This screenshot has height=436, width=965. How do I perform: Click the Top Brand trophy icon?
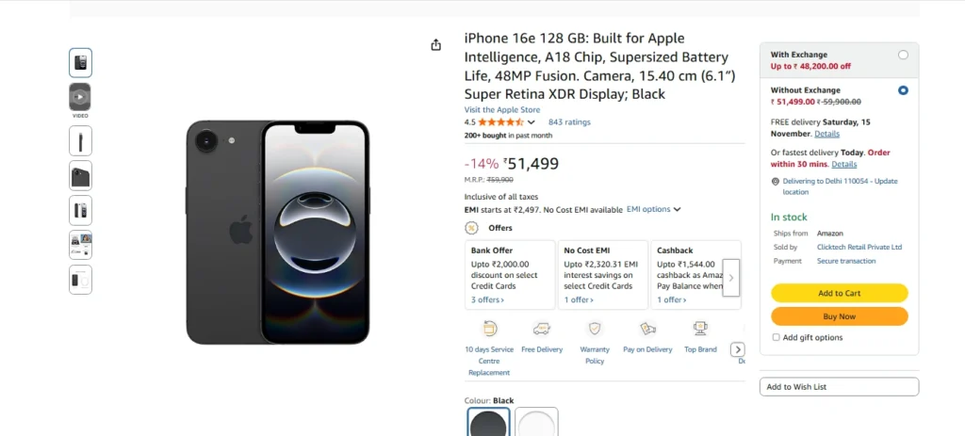[x=700, y=329]
